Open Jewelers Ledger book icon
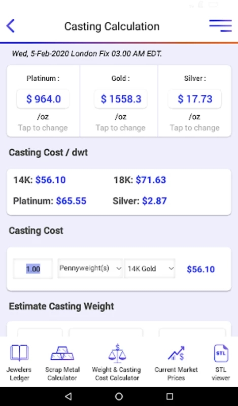Image resolution: width=238 pixels, height=406 pixels. tap(19, 353)
